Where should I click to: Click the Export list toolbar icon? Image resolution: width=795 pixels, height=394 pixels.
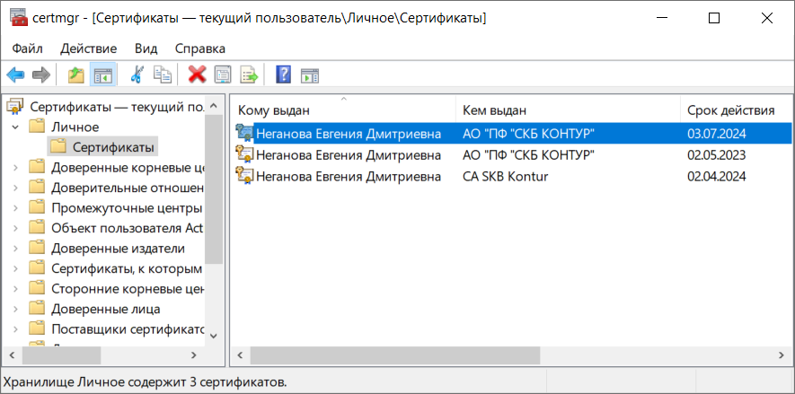(x=249, y=75)
